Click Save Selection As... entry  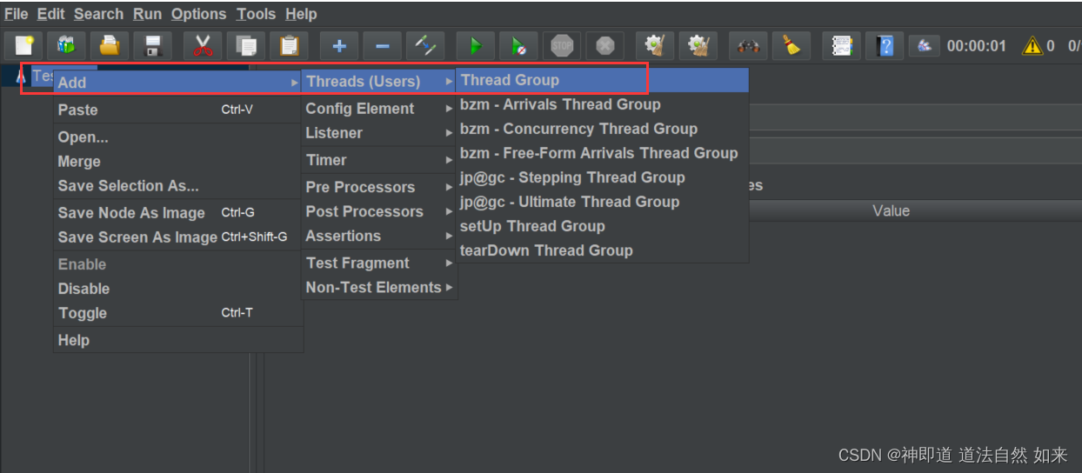click(177, 186)
